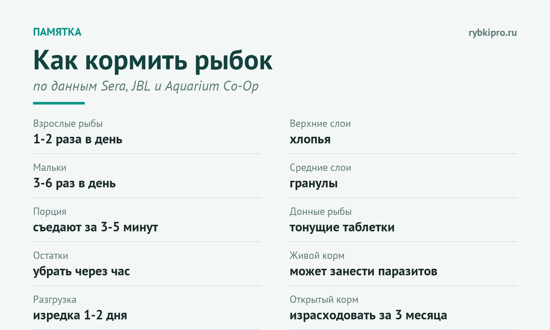
Task: Click the text израсходовать за 3 месяца
Action: tap(368, 315)
